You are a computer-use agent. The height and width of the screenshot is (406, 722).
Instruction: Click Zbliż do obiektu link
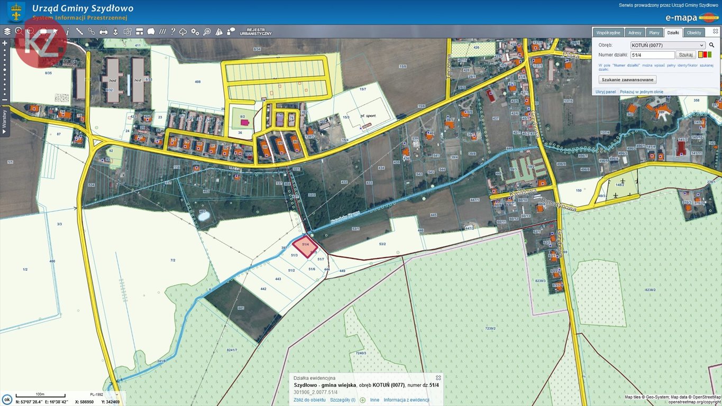(310, 400)
